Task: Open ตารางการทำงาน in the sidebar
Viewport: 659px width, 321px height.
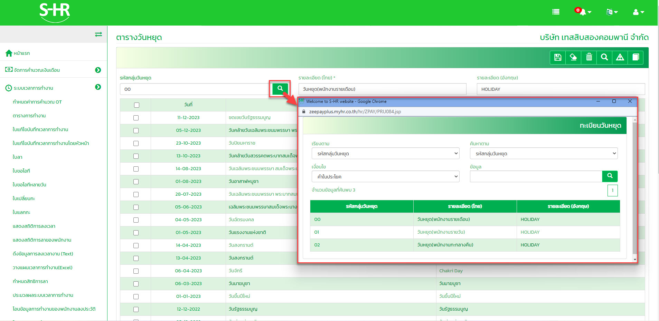Action: [x=29, y=116]
